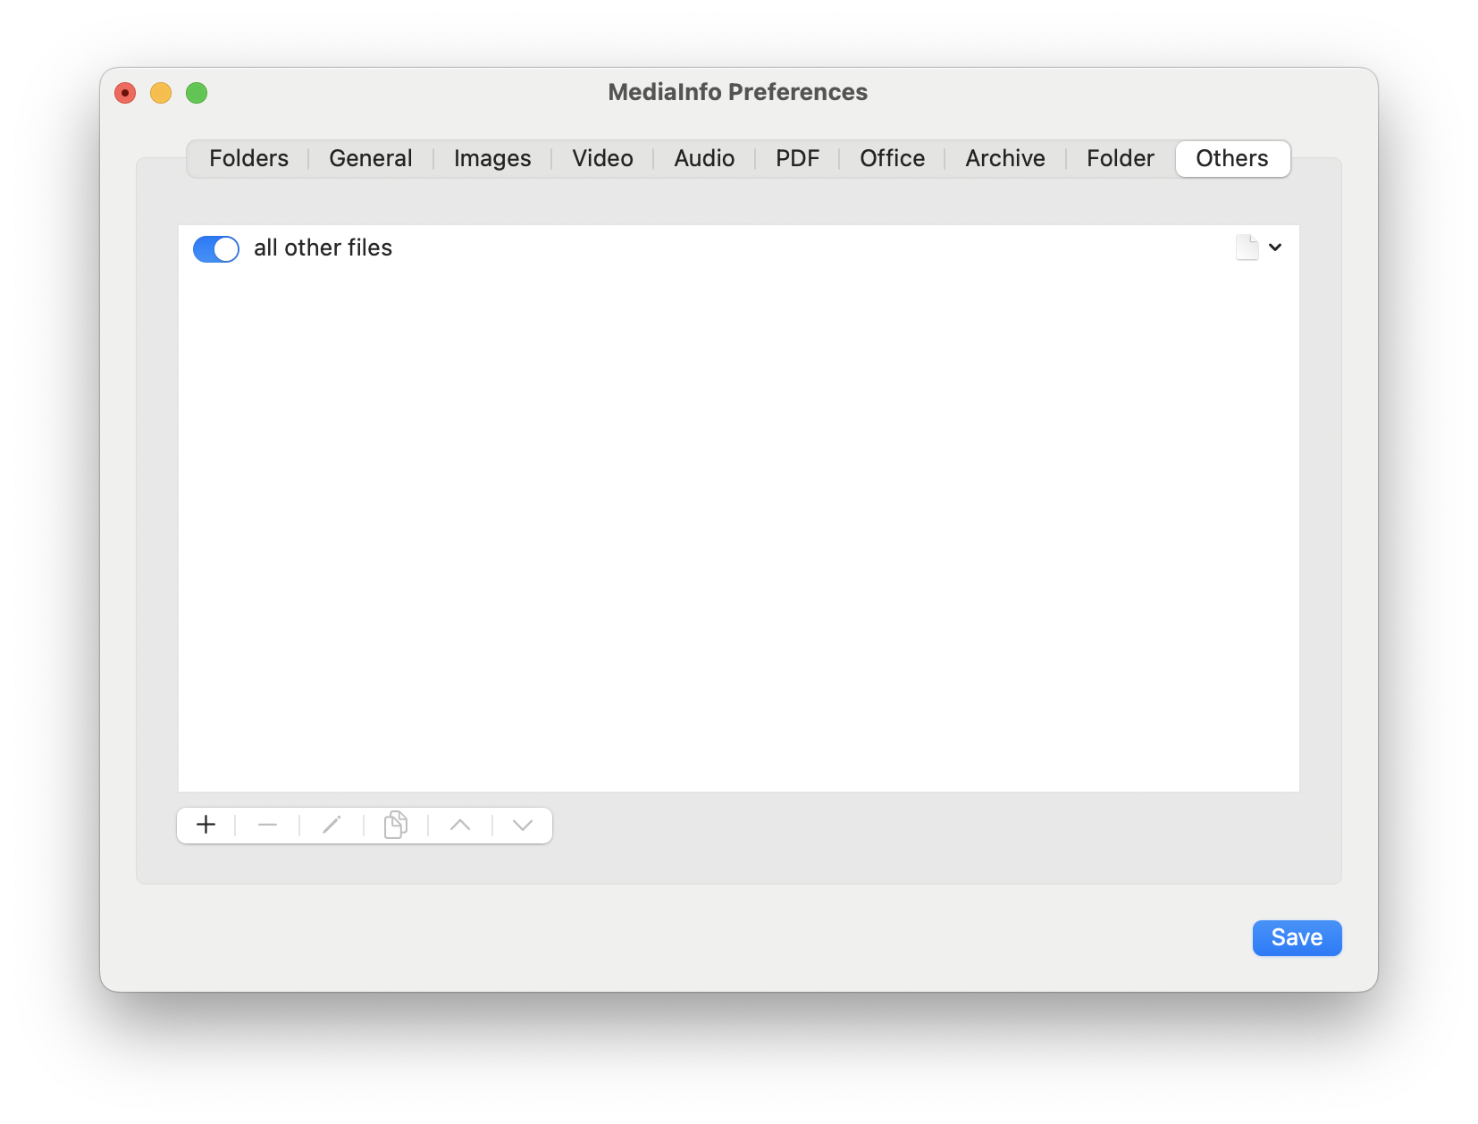Screen dimensions: 1478x1124
Task: Add a new rule with the plus icon
Action: [206, 825]
